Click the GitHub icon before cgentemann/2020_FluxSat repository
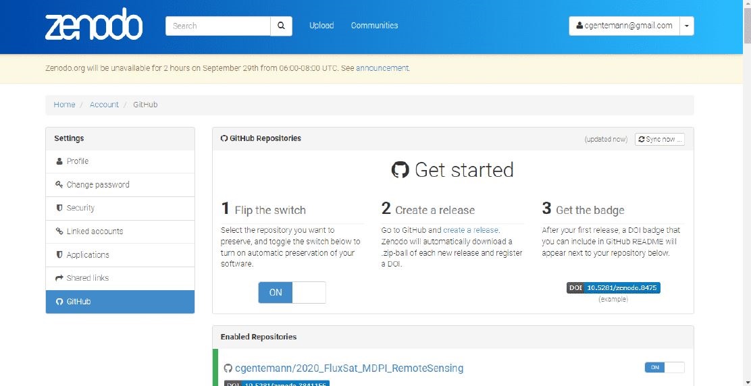 [228, 368]
